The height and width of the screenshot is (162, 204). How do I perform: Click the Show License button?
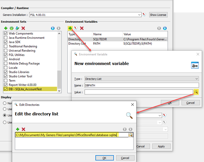point(158,15)
